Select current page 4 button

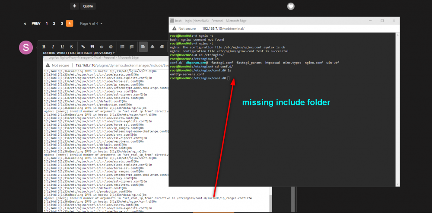pos(70,24)
